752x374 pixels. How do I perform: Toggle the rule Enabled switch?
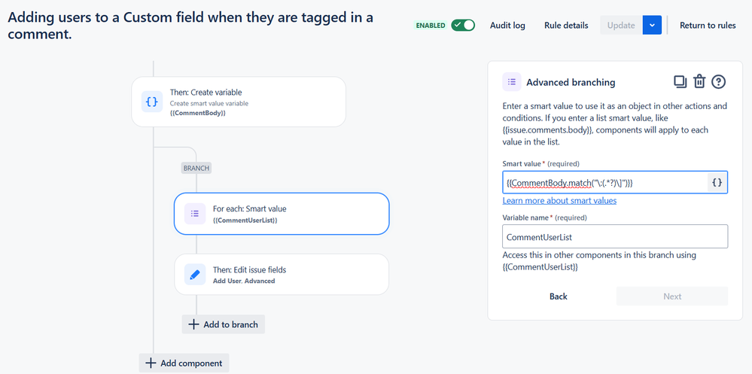click(x=463, y=25)
